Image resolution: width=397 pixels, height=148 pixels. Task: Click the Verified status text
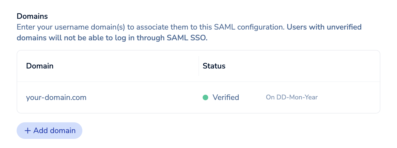pos(226,97)
